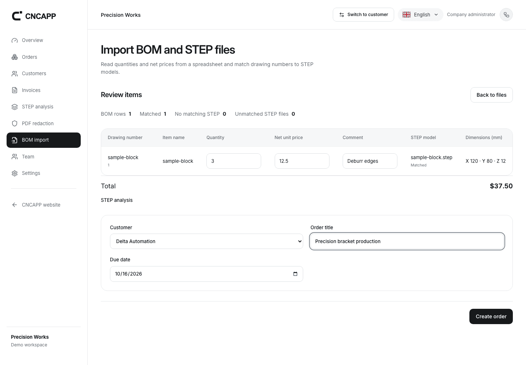Open the Orders page

pyautogui.click(x=43, y=57)
